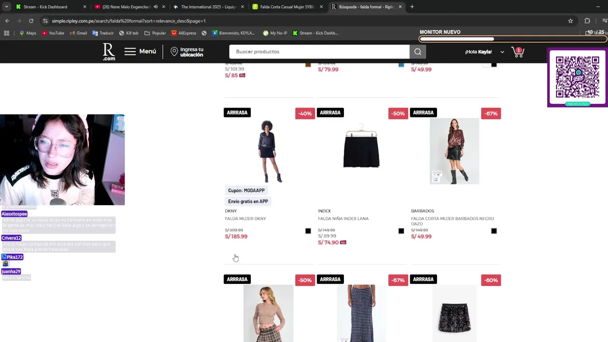Open the Maps bookmark
Screen dimensions: 608x342
28,33
